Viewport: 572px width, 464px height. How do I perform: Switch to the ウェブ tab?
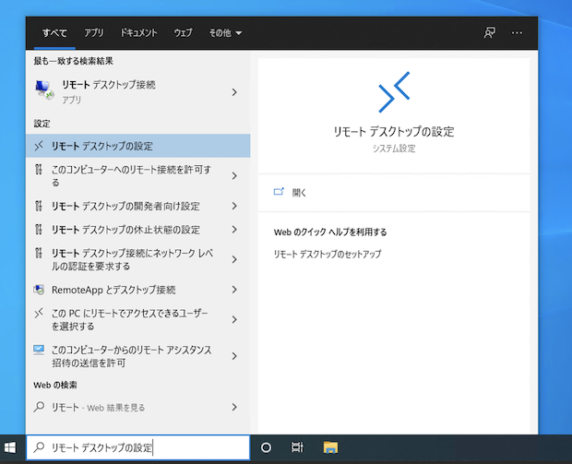183,33
